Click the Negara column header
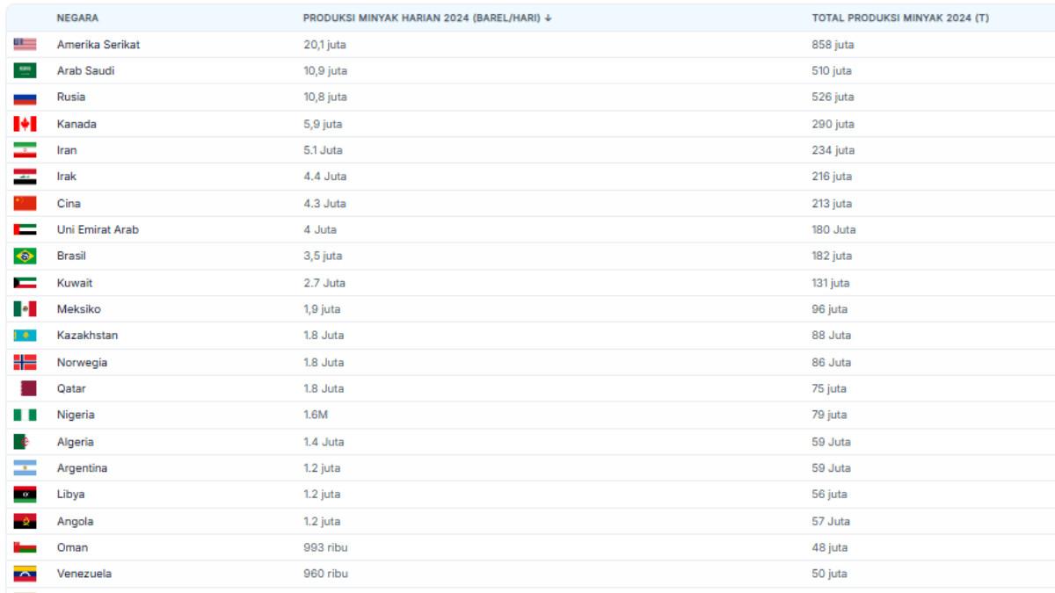The image size is (1055, 593). pos(77,18)
